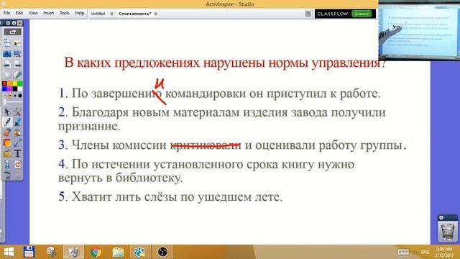Select the largest pen width dot
The image size is (460, 259).
point(20,96)
